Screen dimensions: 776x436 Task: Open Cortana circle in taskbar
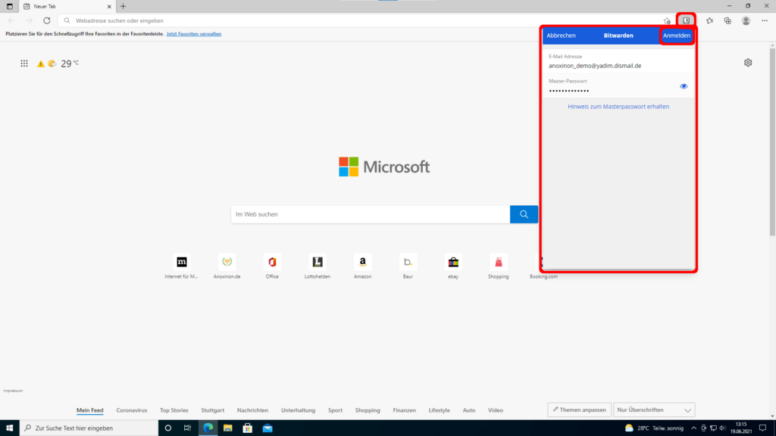167,428
